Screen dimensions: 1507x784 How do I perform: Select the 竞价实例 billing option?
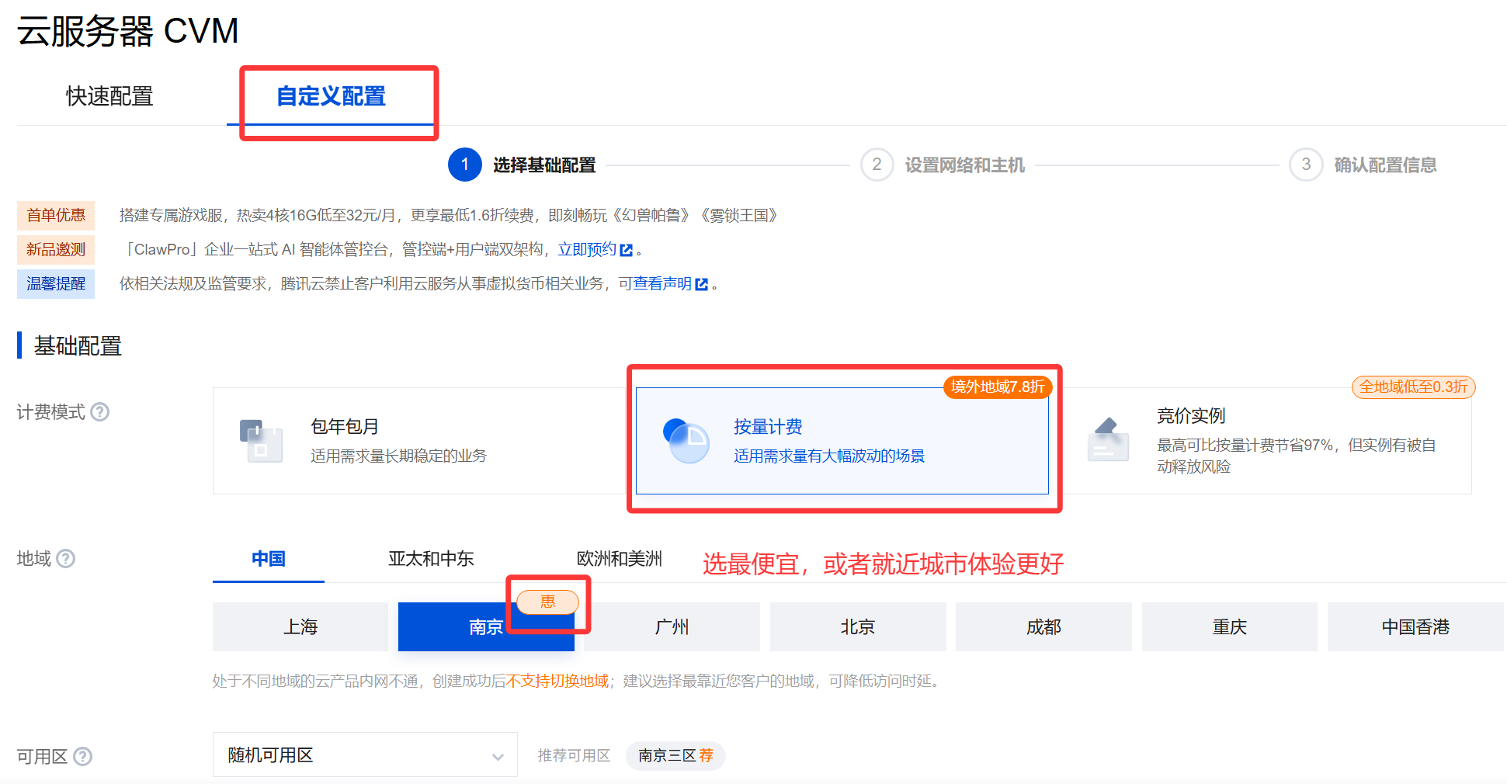1266,441
